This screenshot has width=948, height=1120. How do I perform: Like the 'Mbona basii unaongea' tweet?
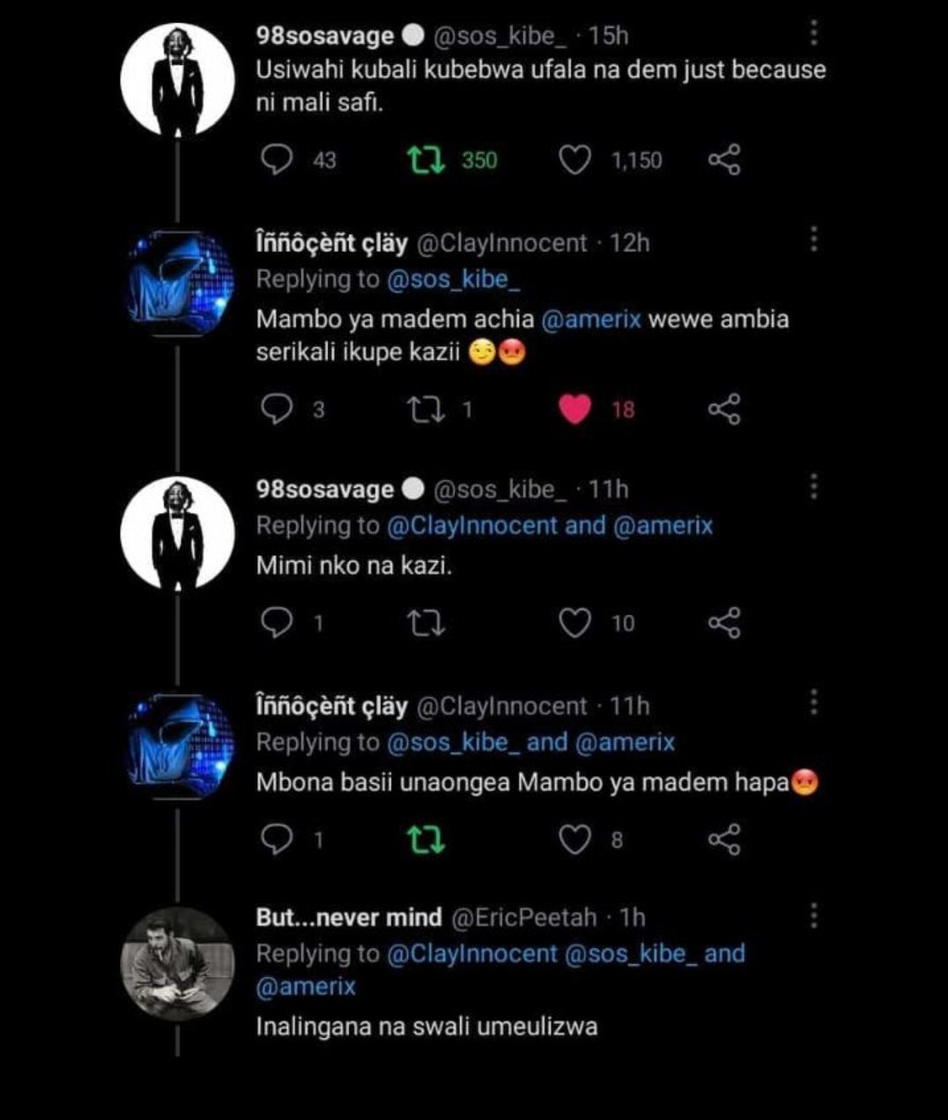coord(575,841)
